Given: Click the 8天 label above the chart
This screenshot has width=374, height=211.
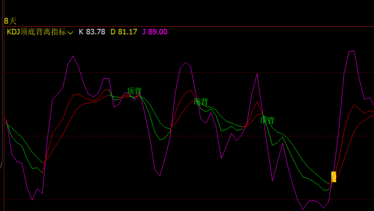Looking at the screenshot, I should click(10, 21).
